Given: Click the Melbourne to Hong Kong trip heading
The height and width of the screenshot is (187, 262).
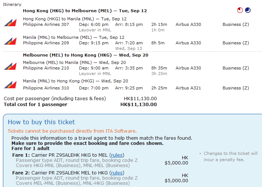Looking at the screenshot, I should tap(86, 55).
